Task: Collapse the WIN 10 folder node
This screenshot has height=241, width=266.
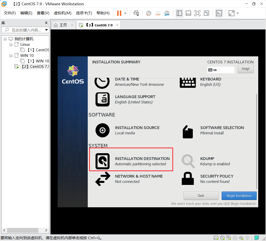Action: point(11,56)
